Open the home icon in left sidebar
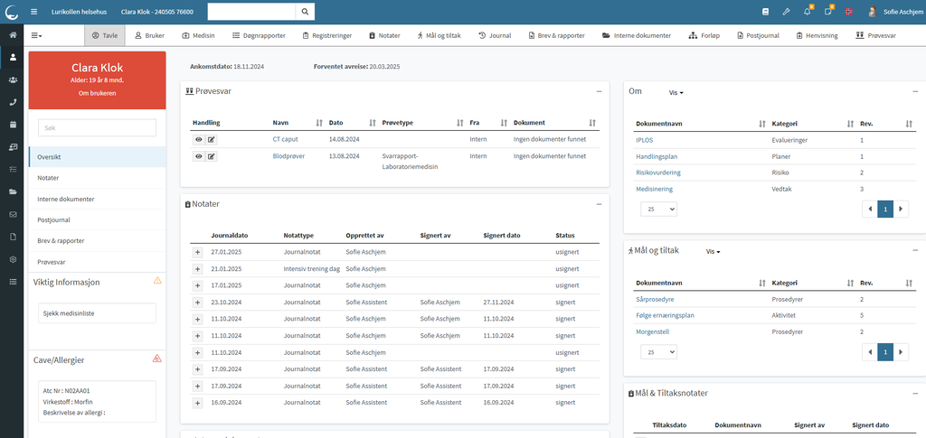926x438 pixels. [x=13, y=34]
